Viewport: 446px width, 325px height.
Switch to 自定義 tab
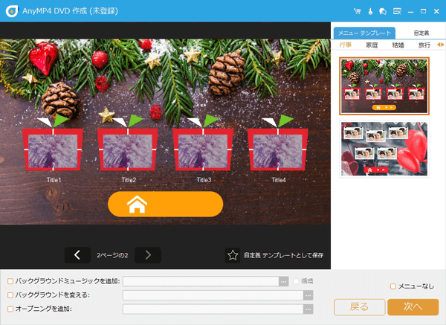(421, 33)
